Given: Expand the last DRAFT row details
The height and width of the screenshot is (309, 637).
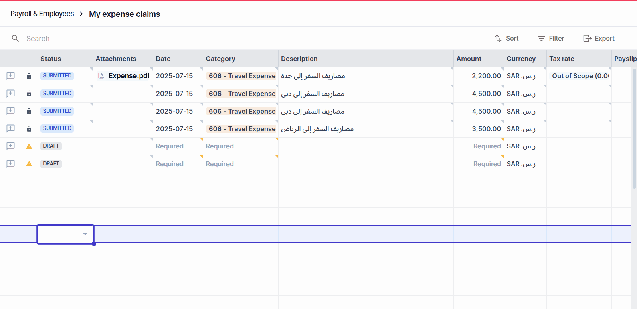Looking at the screenshot, I should (11, 164).
